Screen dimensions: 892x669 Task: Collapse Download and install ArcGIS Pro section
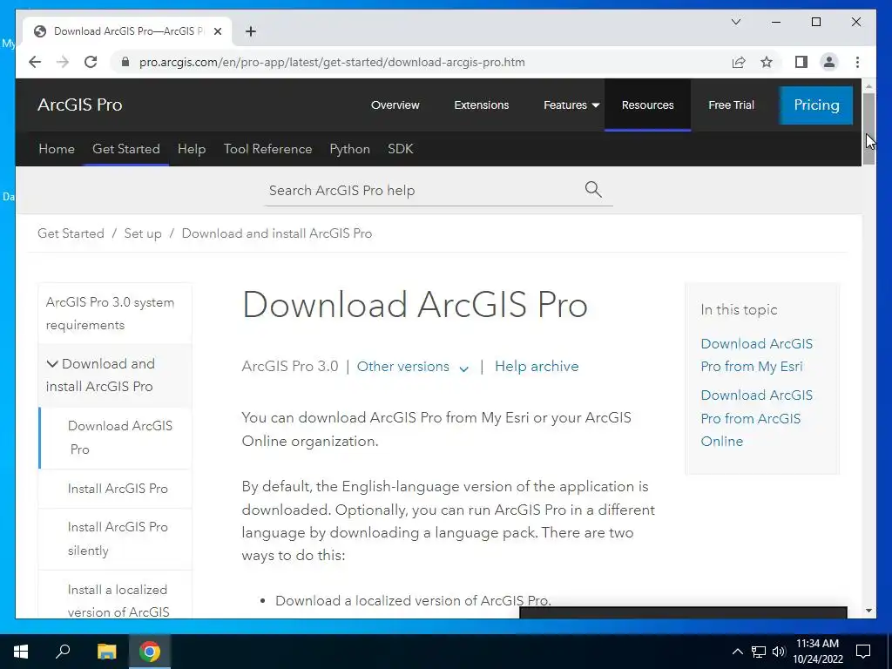[115, 375]
